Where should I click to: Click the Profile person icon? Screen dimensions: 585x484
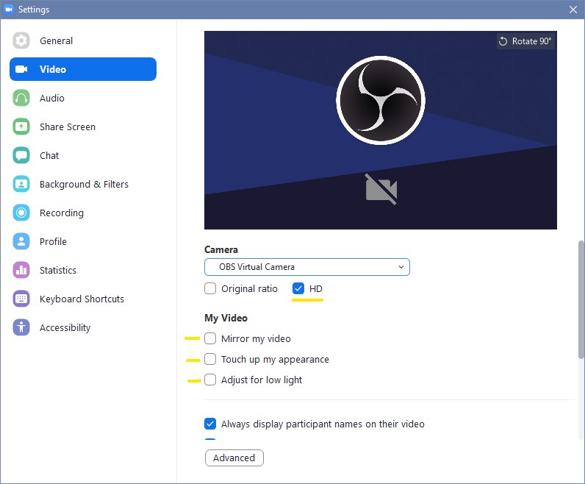pos(21,241)
